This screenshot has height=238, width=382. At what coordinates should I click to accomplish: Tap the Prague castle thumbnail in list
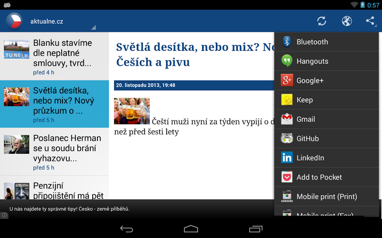(16, 50)
